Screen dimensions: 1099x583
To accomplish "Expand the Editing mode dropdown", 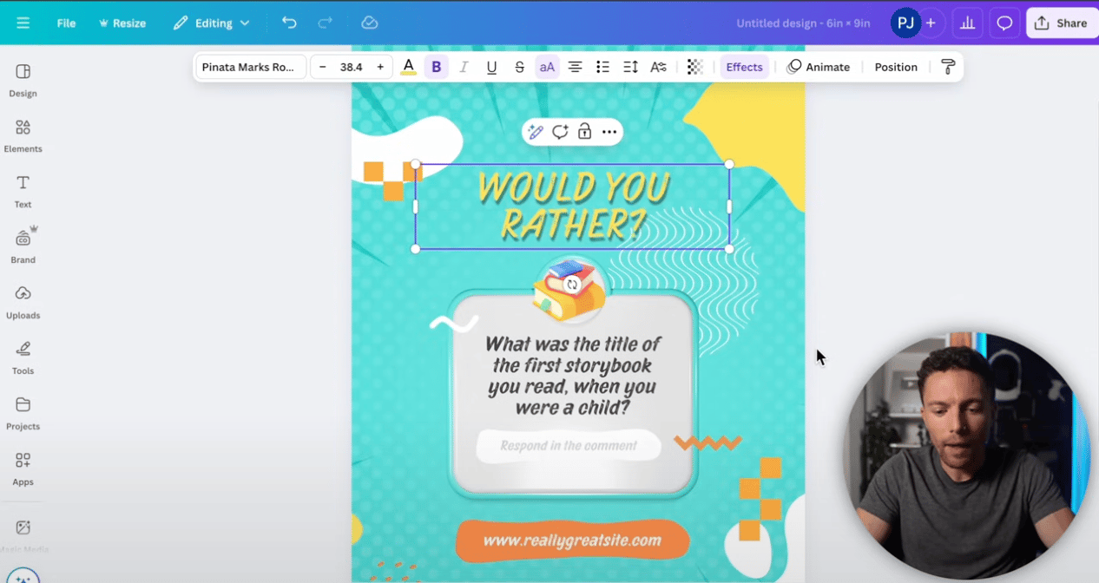I will [211, 23].
